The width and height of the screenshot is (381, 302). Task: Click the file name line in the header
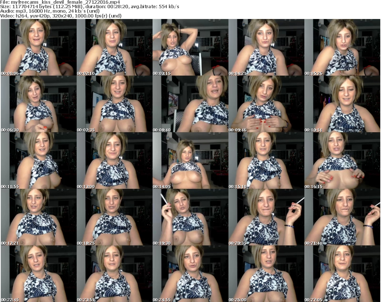(60, 2)
